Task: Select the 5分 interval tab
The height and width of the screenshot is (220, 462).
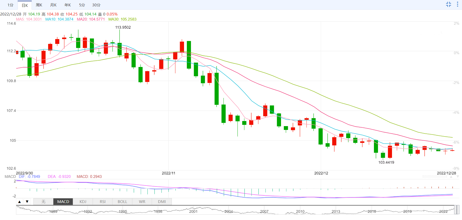Action: pos(82,5)
